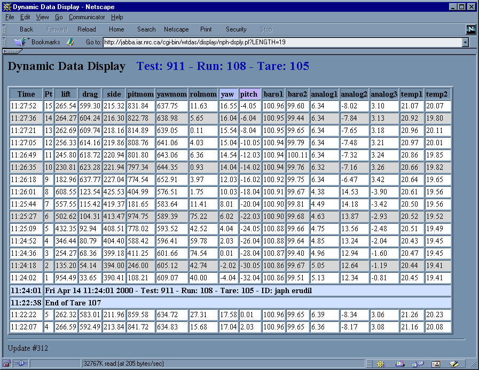
Task: Click the greyed-out Stop button
Action: (266, 29)
